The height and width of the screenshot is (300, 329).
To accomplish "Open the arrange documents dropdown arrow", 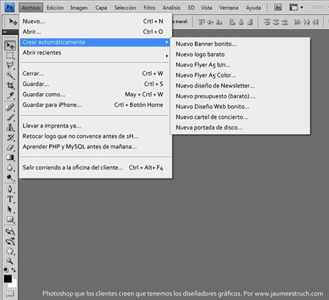I will pos(302,7).
